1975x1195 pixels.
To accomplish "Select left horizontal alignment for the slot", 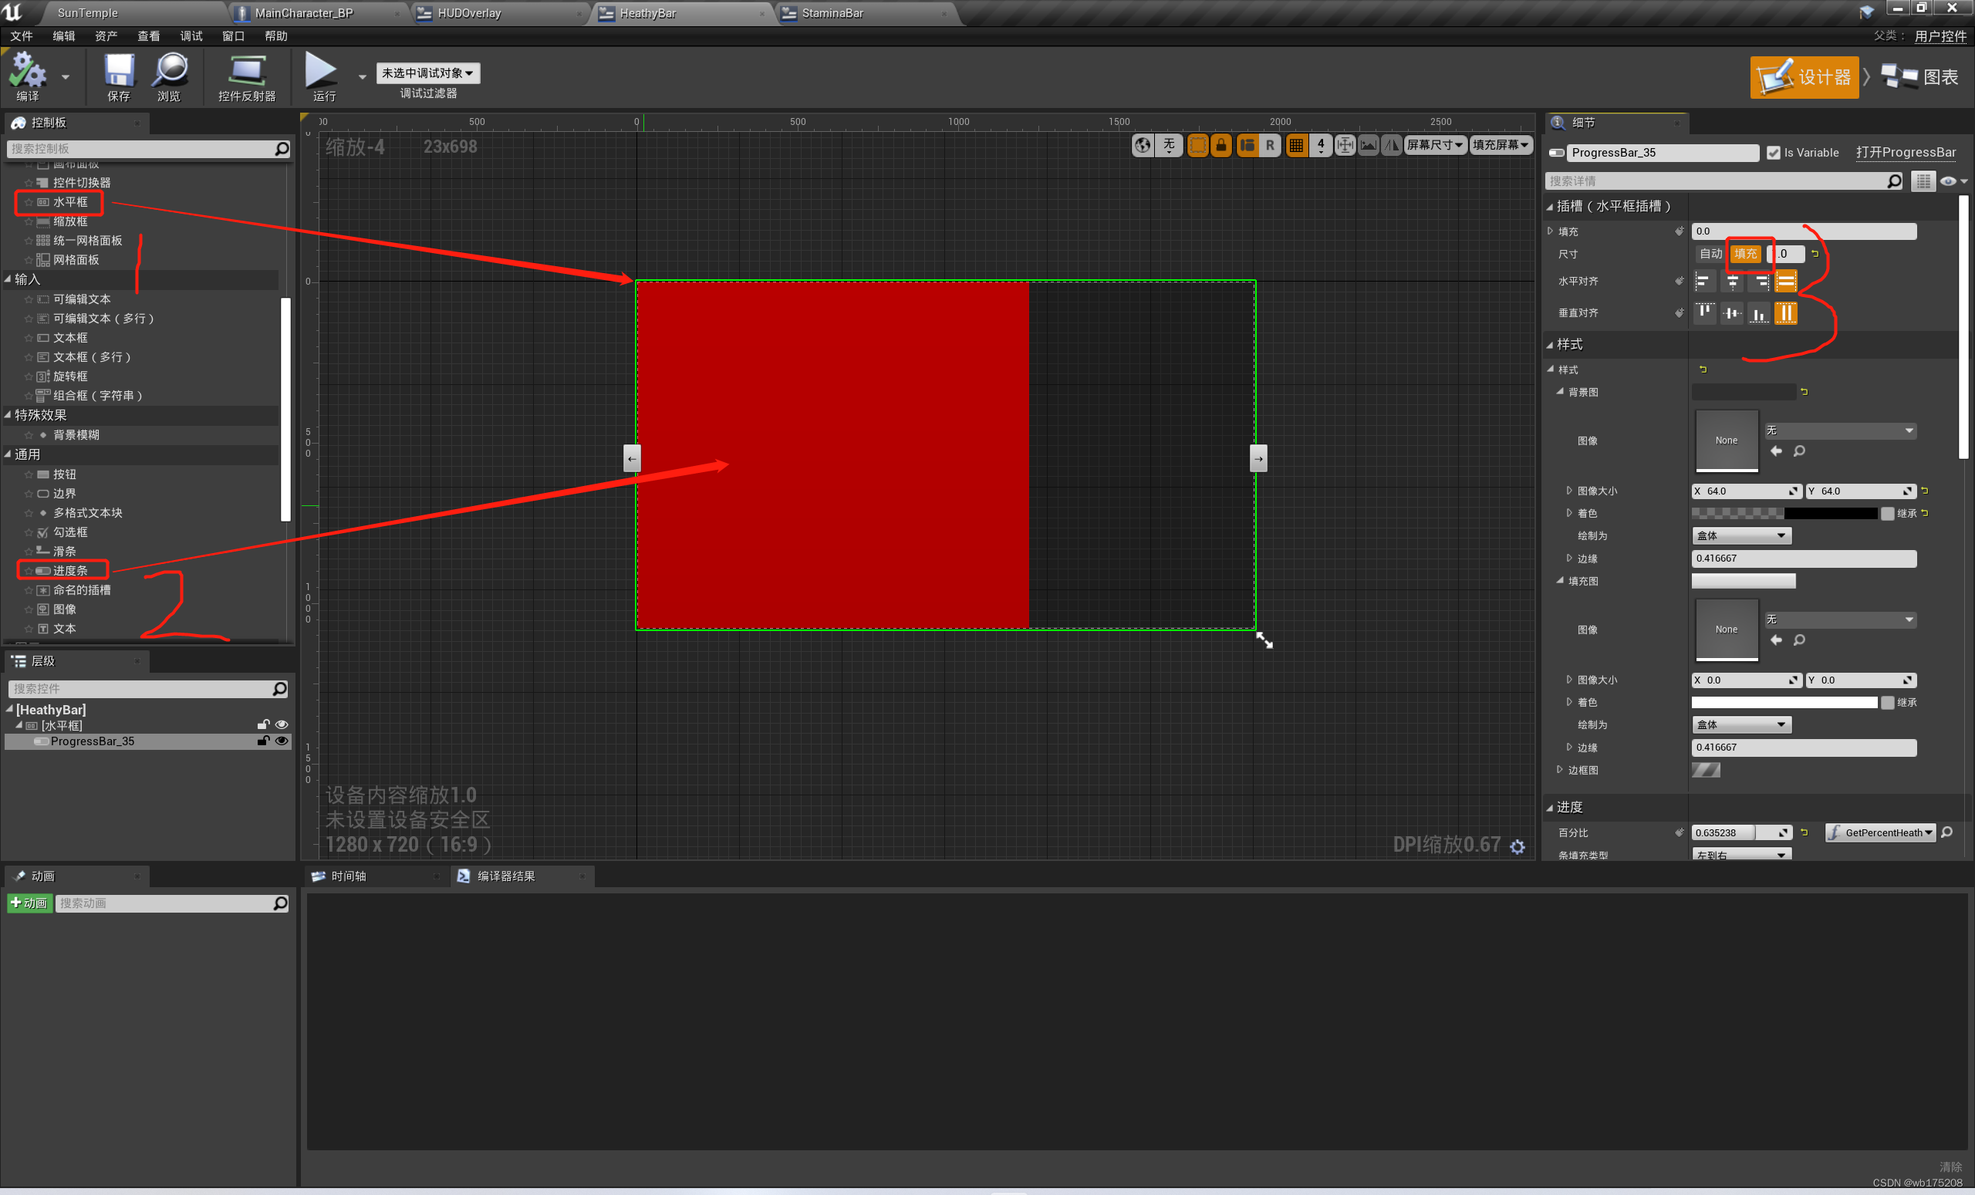I will coord(1703,282).
